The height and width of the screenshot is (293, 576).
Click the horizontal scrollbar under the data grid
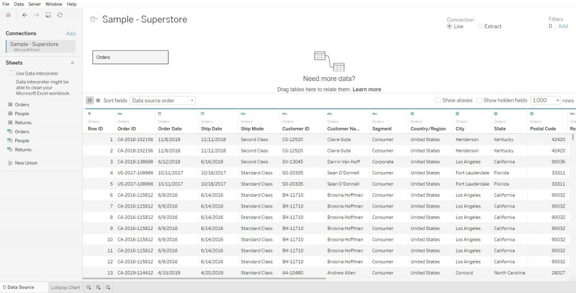pyautogui.click(x=204, y=279)
